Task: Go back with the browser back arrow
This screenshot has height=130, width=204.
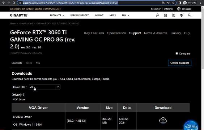Action: click(4, 3)
